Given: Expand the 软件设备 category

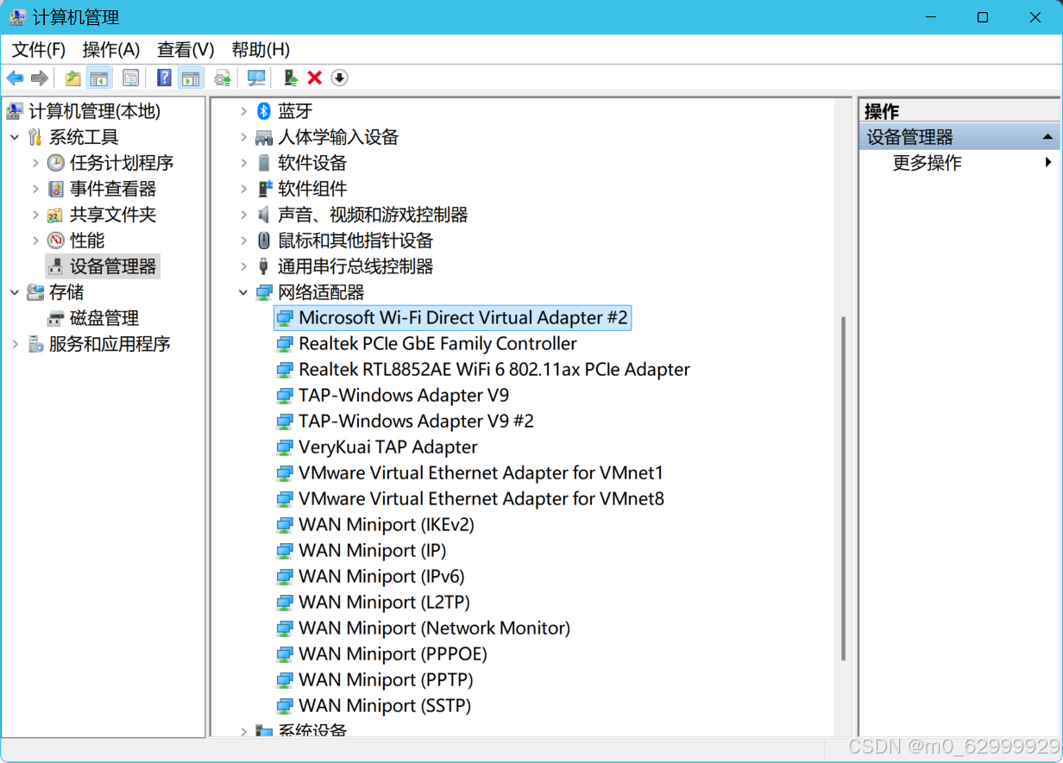Looking at the screenshot, I should (243, 163).
